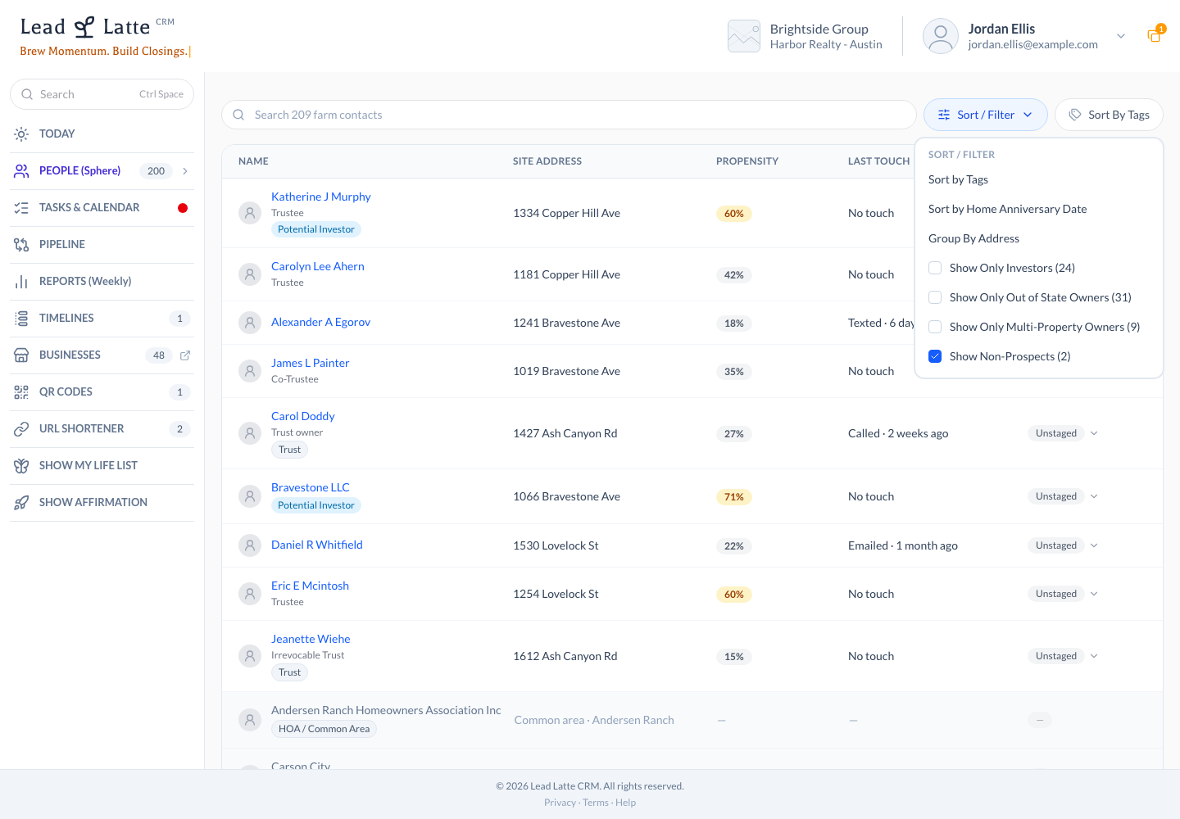Open the Timelines stack icon
Screen dimensions: 1180x819
pyautogui.click(x=21, y=319)
